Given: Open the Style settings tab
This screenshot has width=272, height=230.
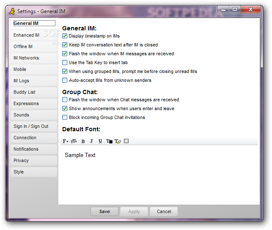Looking at the screenshot, I should (x=34, y=172).
